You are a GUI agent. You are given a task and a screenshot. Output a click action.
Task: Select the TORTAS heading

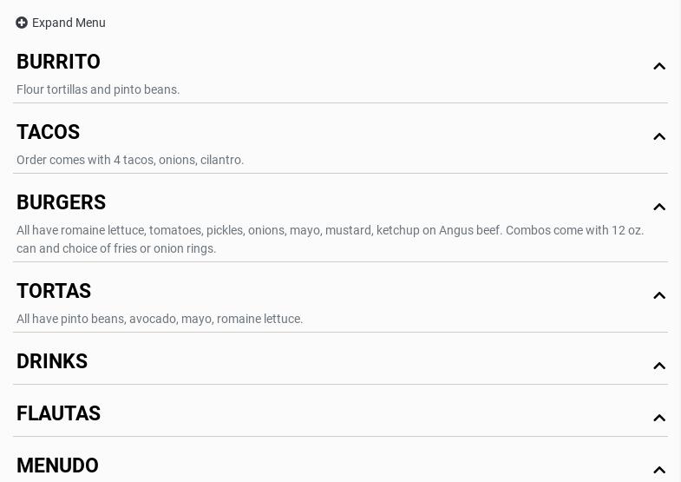coord(54,291)
